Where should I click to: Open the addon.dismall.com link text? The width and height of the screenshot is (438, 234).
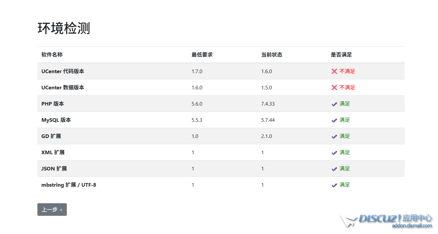click(412, 226)
